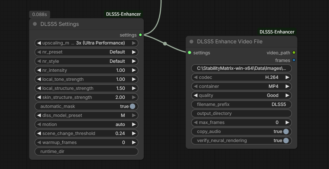
Task: Click the right arrow of container
Action: (288, 86)
